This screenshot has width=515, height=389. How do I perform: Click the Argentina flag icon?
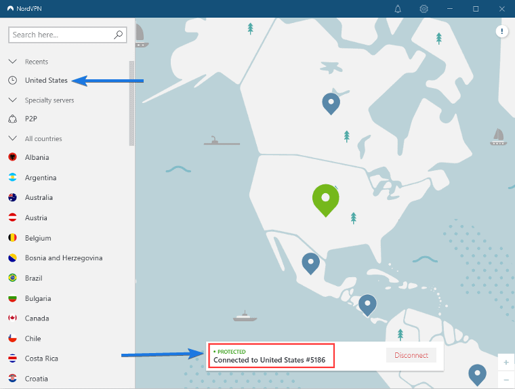coord(12,178)
